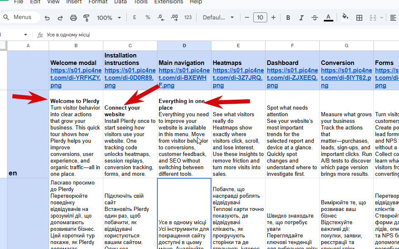Screen dimensions: 399x249
Task: Select the 'Connect your website' cell
Action: [x=130, y=134]
